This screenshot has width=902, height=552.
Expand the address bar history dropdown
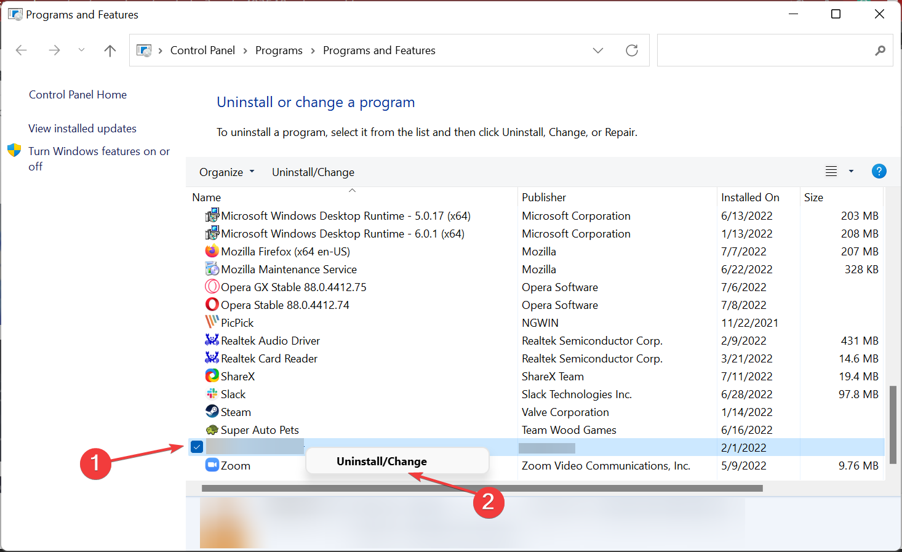click(x=598, y=50)
